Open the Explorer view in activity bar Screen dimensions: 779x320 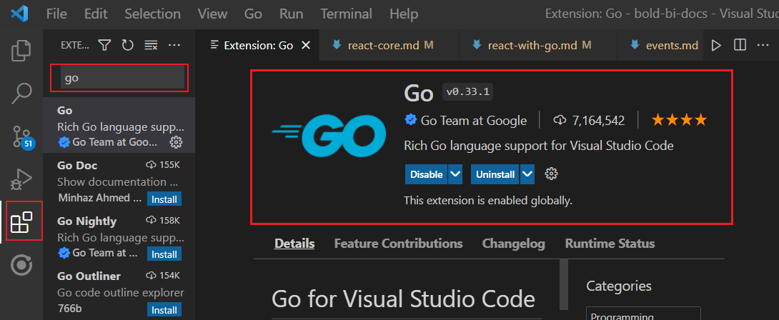[x=21, y=50]
